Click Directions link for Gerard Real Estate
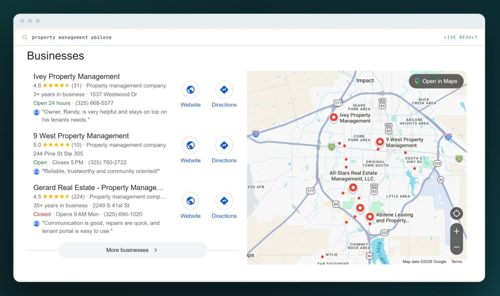 pyautogui.click(x=224, y=216)
